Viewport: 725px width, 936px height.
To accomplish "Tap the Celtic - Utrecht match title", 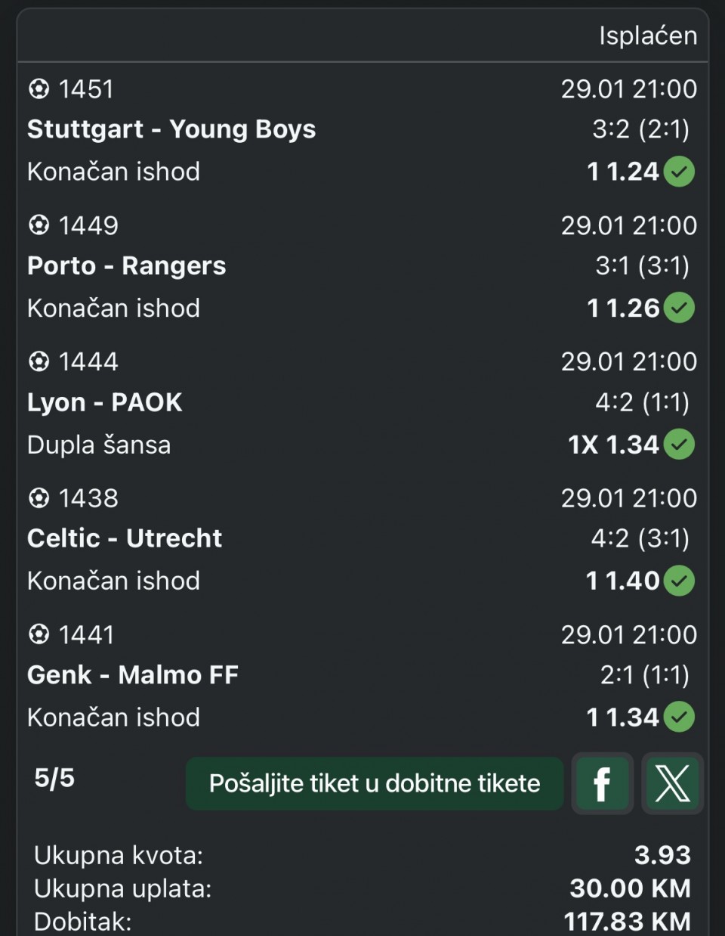I will coord(125,538).
